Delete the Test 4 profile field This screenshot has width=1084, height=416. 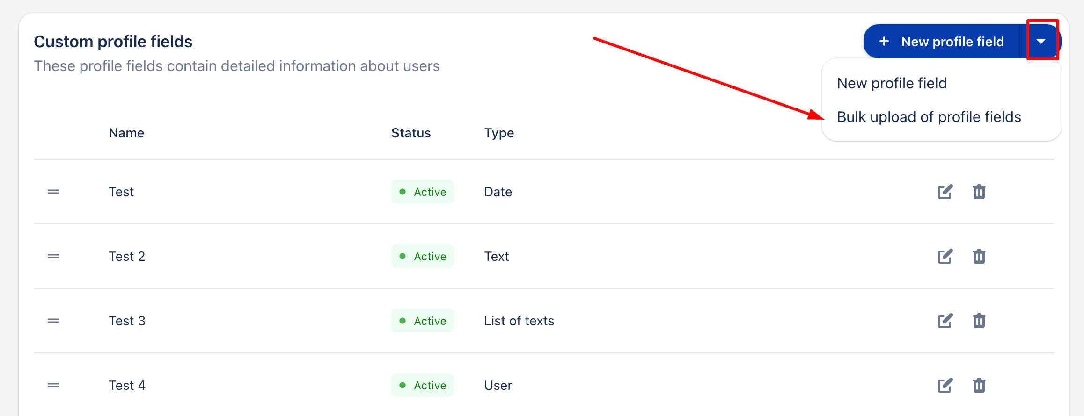coord(979,385)
